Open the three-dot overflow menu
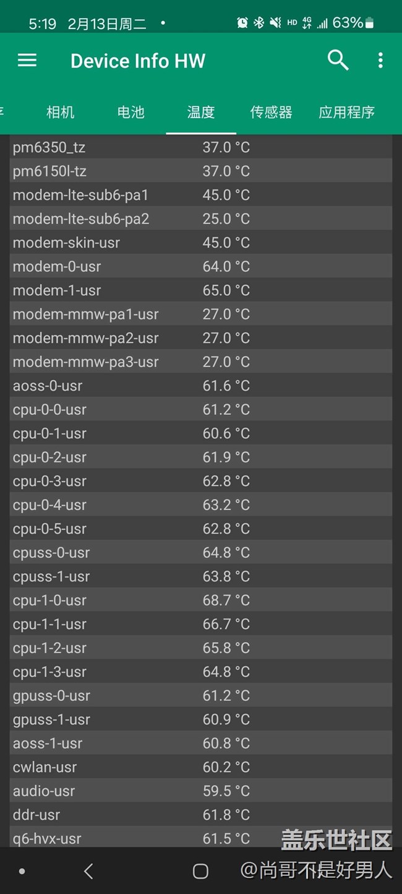402x894 pixels. [380, 60]
